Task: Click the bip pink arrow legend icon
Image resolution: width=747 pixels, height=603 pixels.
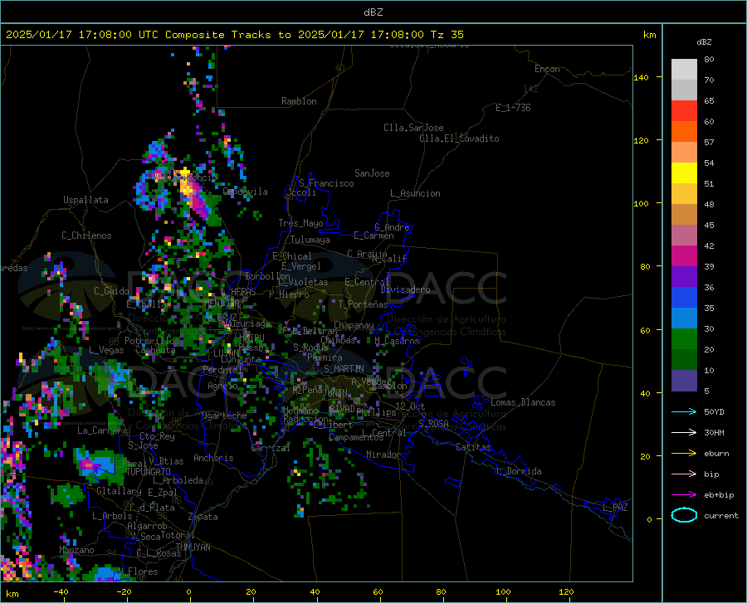Action: pyautogui.click(x=684, y=474)
